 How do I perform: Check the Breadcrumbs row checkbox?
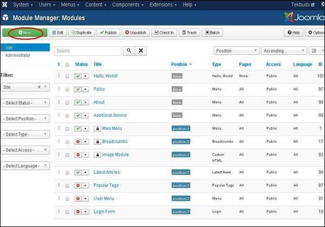tap(67, 142)
